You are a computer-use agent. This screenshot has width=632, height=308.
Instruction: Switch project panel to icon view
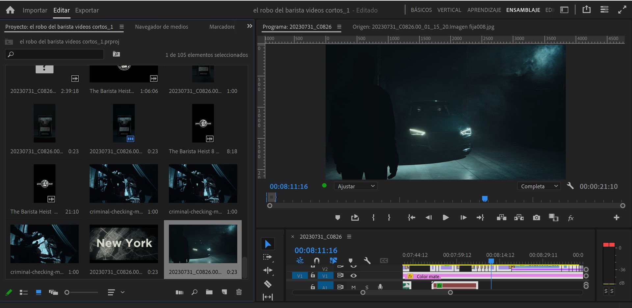(x=39, y=292)
